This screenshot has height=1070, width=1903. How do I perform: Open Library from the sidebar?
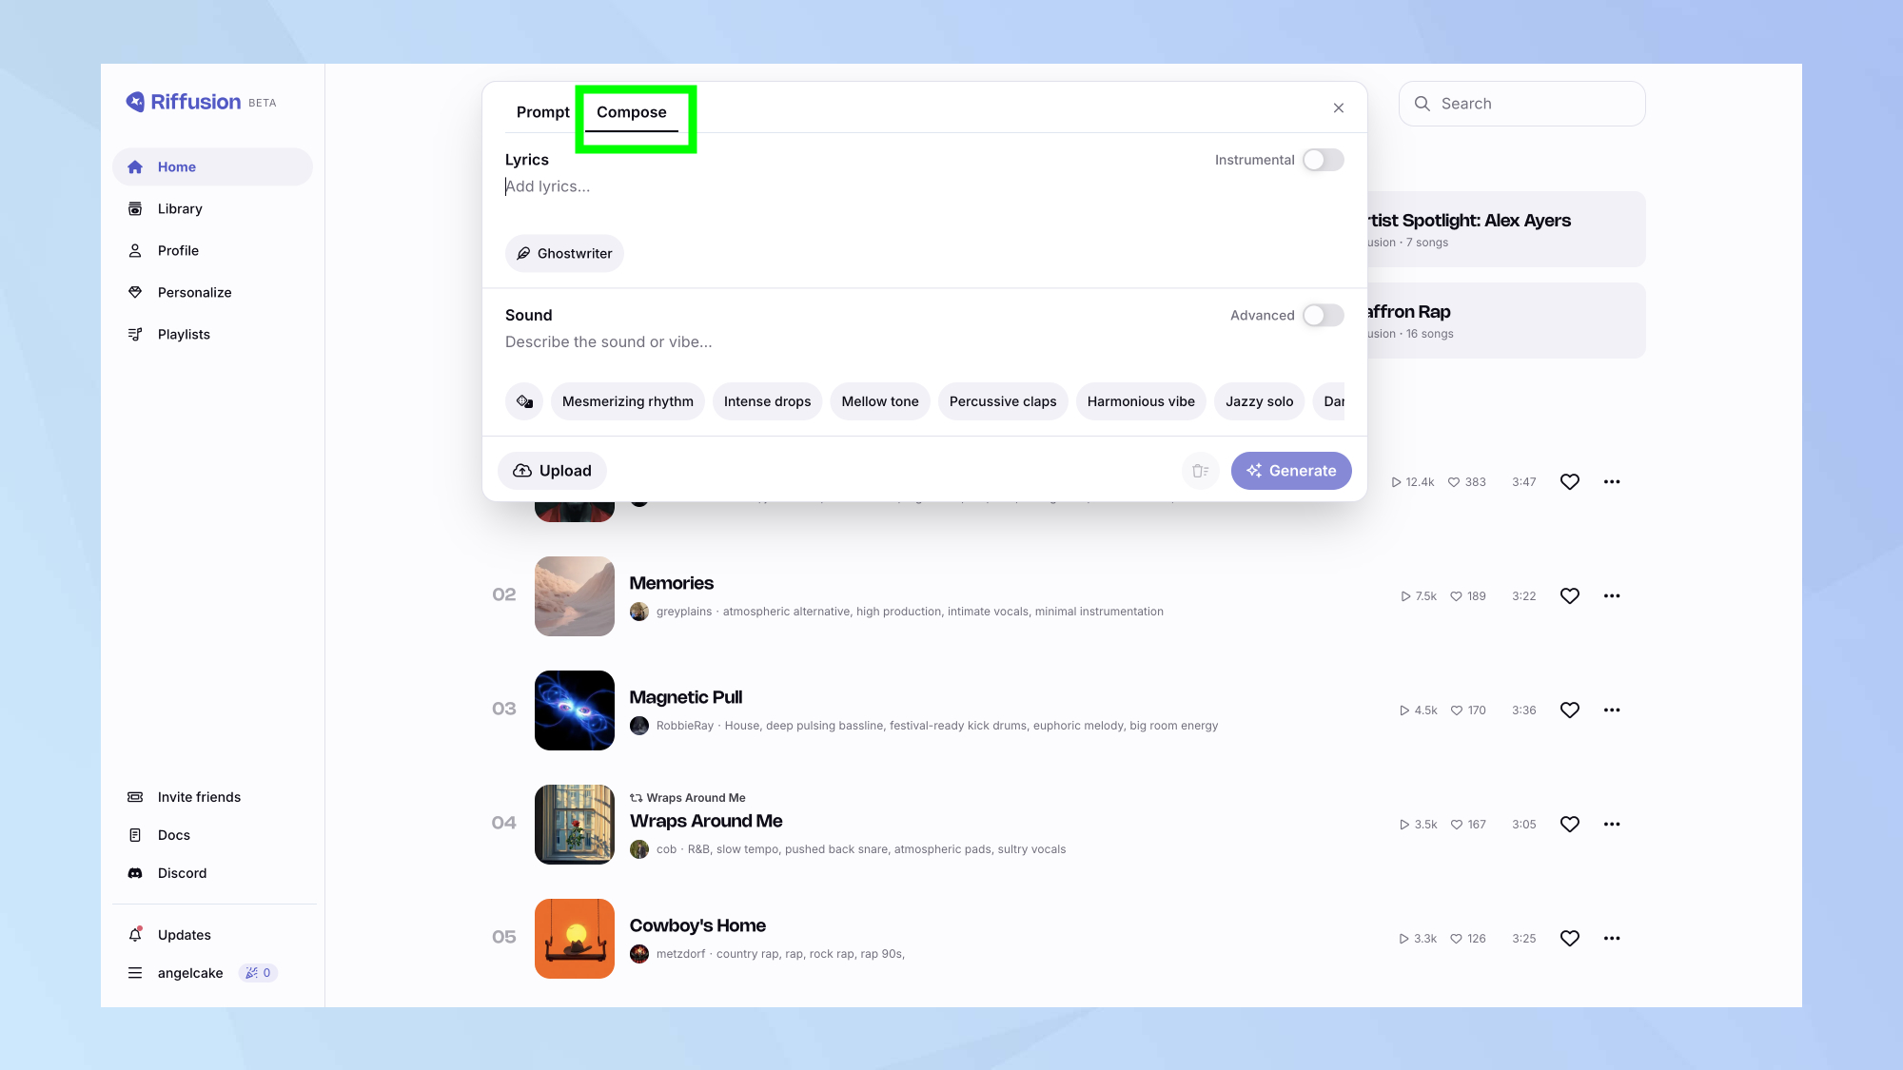coord(179,208)
